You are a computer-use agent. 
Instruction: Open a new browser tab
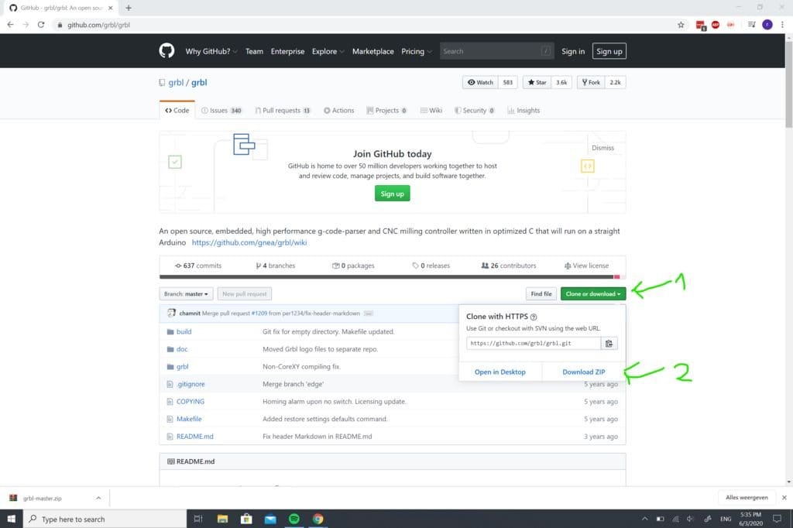(129, 8)
